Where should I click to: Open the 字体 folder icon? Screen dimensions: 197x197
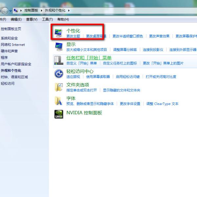[58, 101]
